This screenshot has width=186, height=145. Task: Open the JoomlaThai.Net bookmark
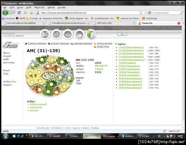pyautogui.click(x=103, y=18)
